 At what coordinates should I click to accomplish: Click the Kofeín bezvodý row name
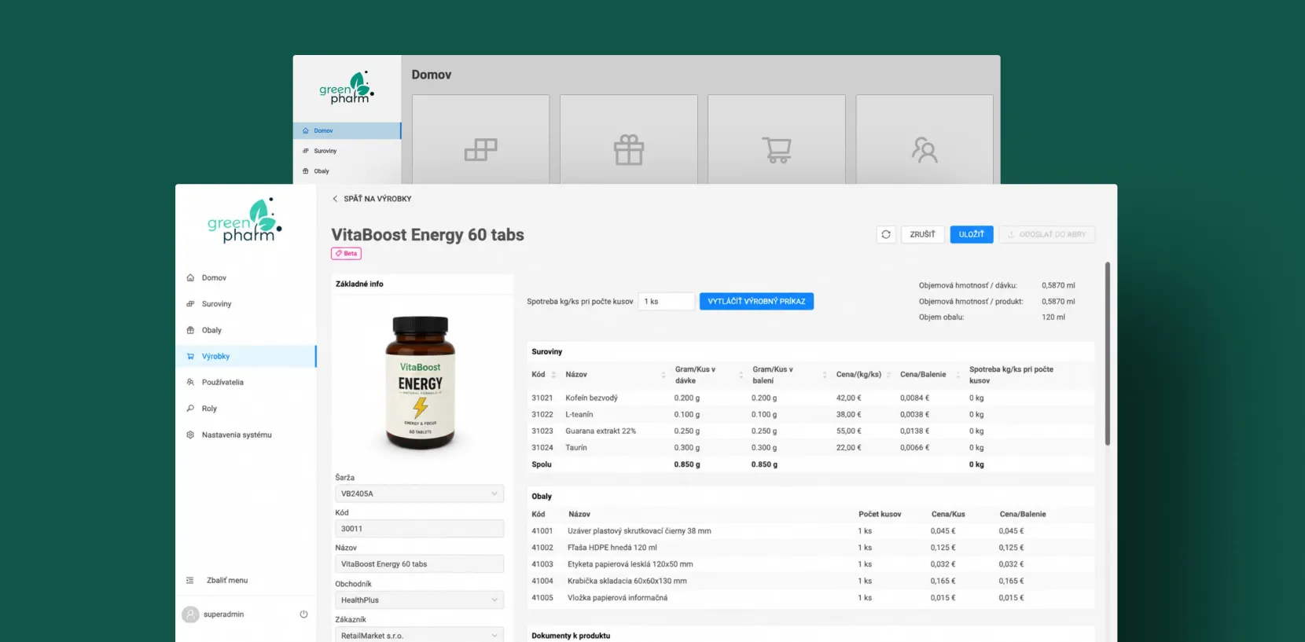[591, 398]
